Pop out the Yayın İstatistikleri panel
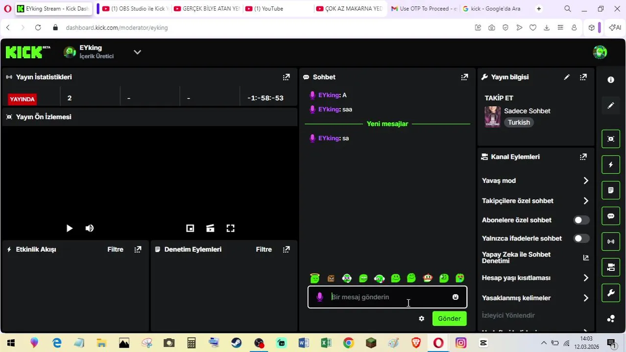 click(286, 77)
